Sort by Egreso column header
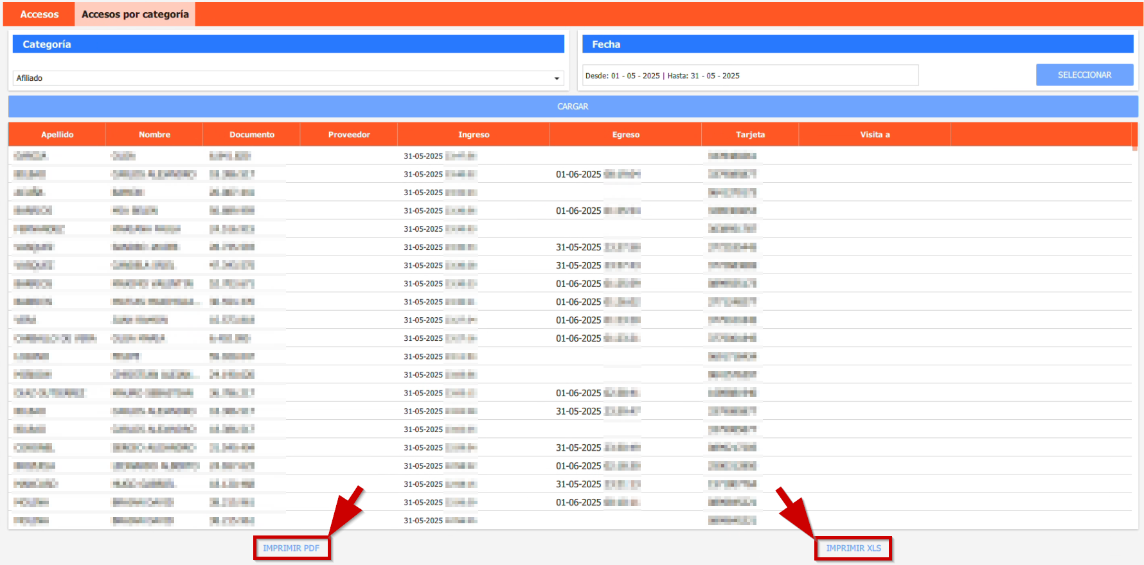 click(x=625, y=135)
